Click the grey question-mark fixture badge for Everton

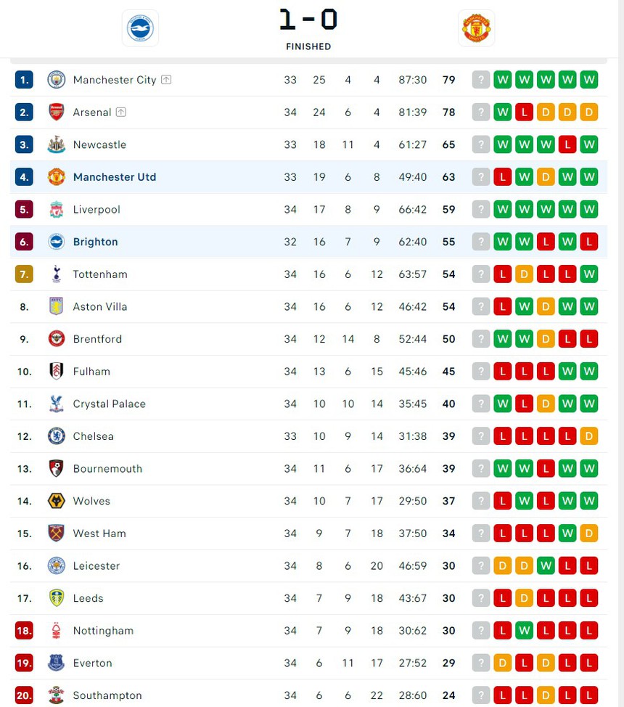click(480, 663)
